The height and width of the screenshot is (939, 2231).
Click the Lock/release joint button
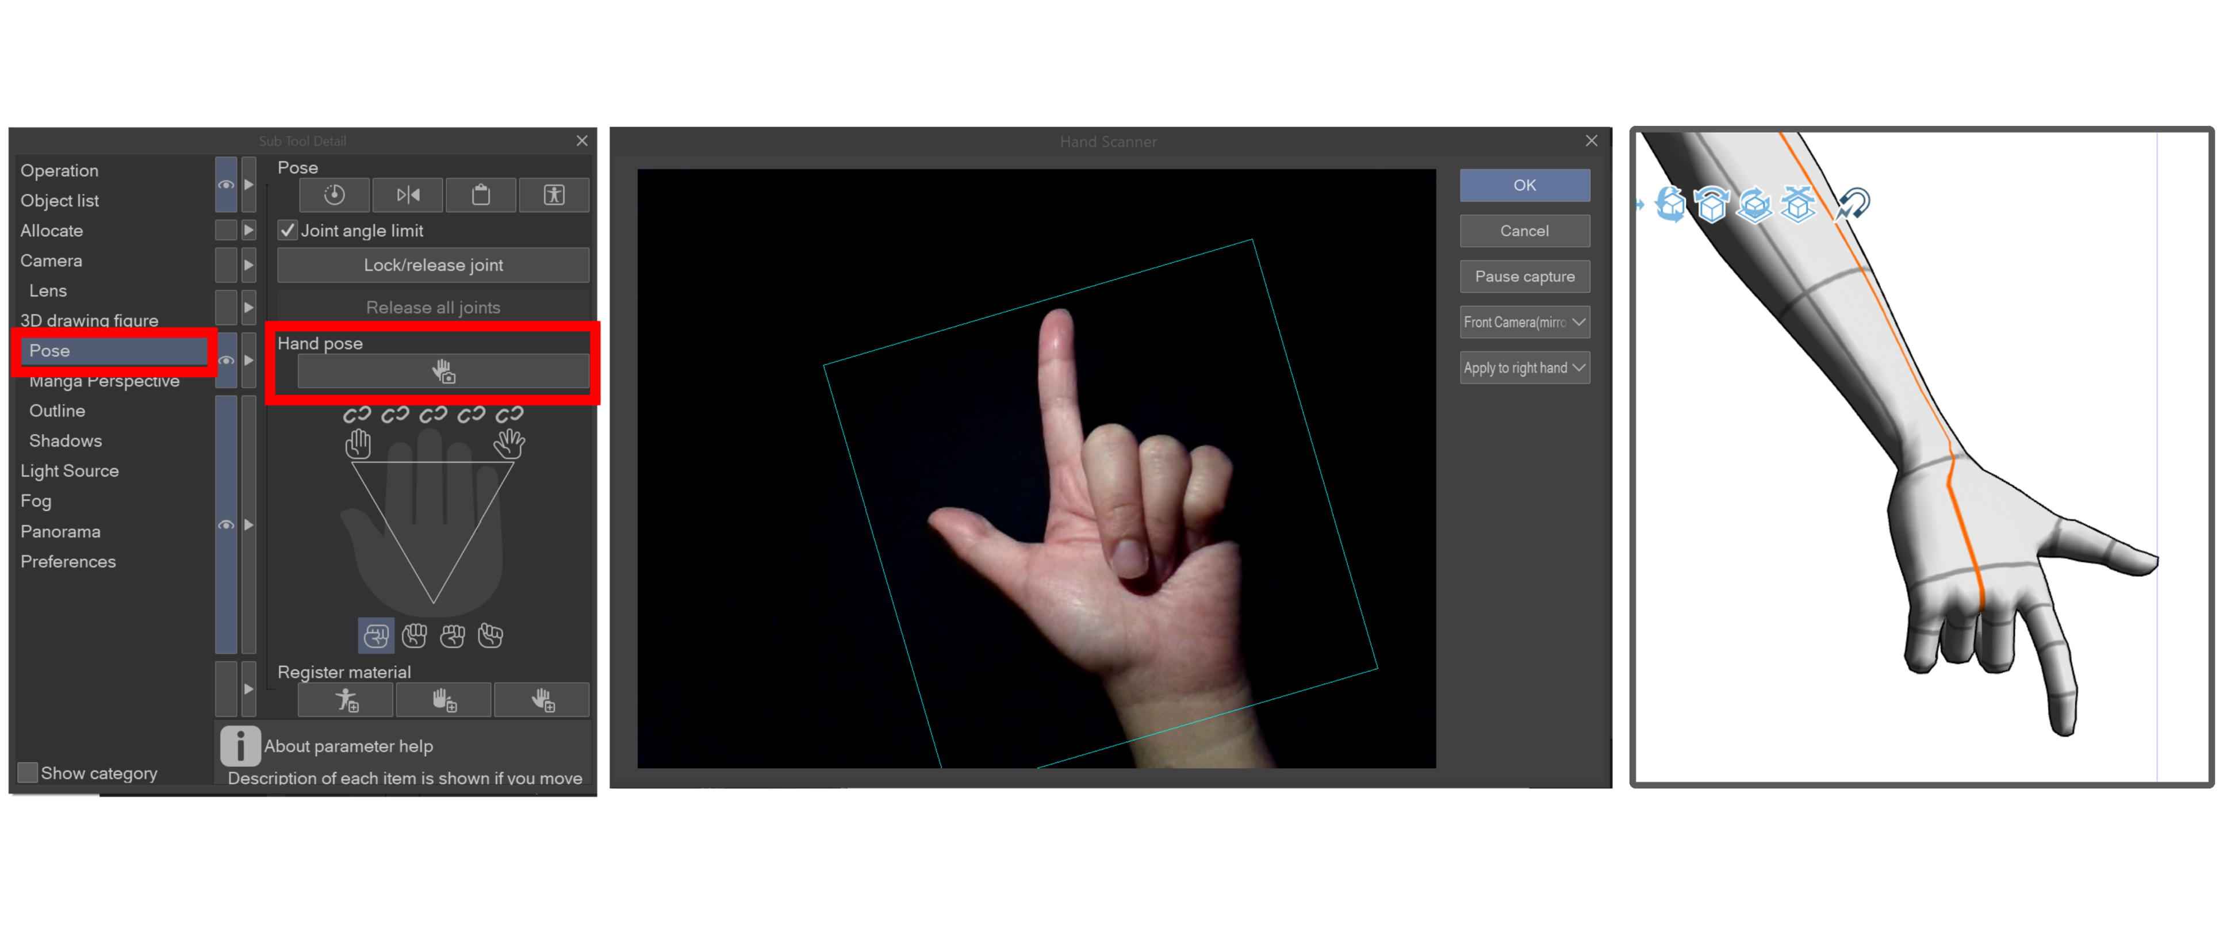click(433, 265)
